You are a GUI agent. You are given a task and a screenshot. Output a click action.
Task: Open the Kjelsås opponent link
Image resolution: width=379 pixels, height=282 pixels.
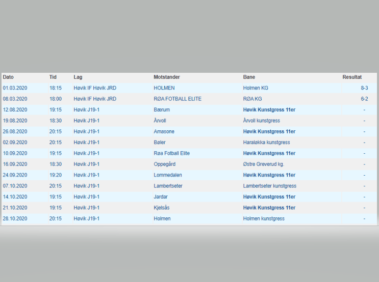point(162,208)
